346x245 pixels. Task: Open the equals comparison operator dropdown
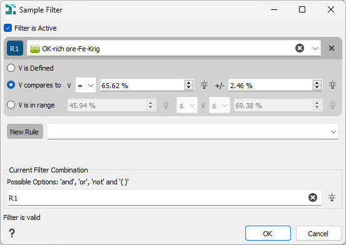[86, 85]
